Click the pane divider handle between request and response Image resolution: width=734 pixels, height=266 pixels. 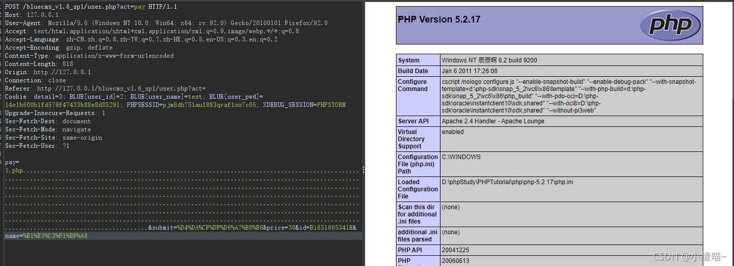(x=364, y=170)
